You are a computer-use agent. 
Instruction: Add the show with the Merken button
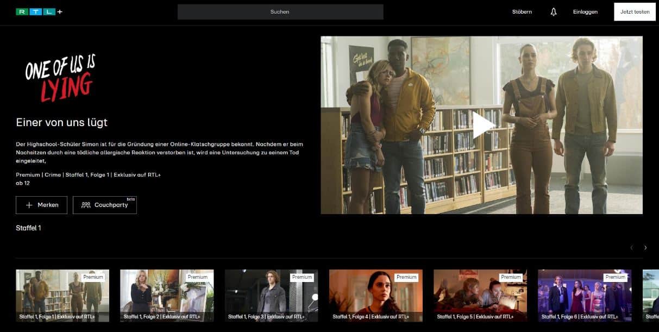click(x=42, y=205)
